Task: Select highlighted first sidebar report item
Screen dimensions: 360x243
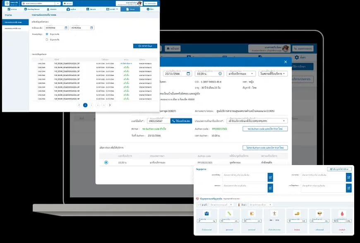Action: (15, 22)
